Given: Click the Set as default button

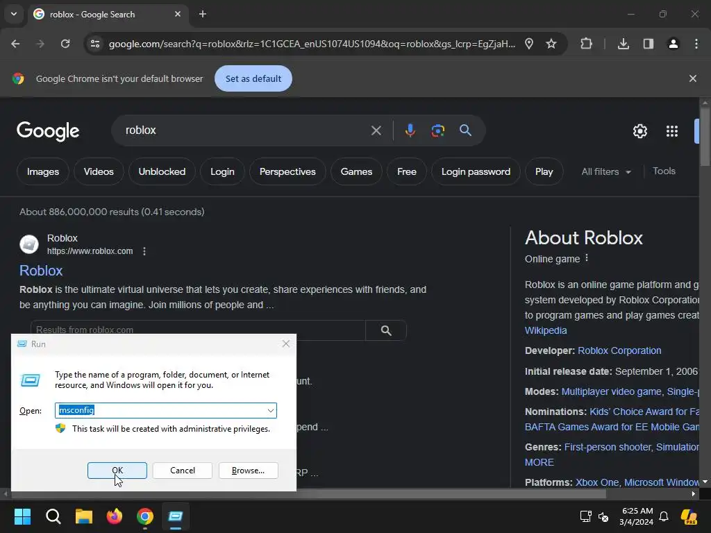Looking at the screenshot, I should tap(253, 78).
